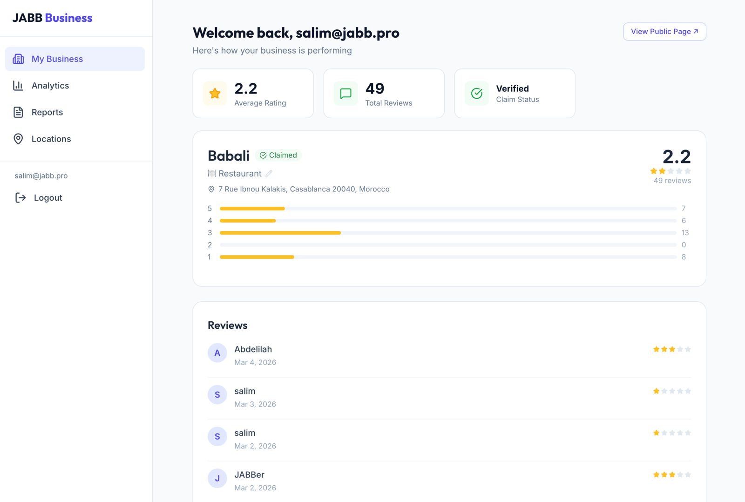Viewport: 745px width, 502px height.
Task: Select Reports from the sidebar navigation
Action: (47, 112)
